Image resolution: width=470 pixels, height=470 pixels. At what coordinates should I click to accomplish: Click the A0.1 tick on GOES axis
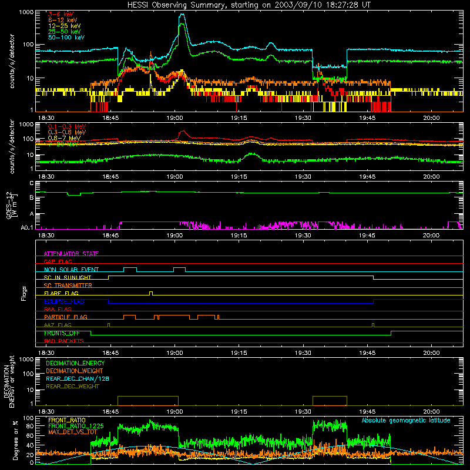coord(27,227)
